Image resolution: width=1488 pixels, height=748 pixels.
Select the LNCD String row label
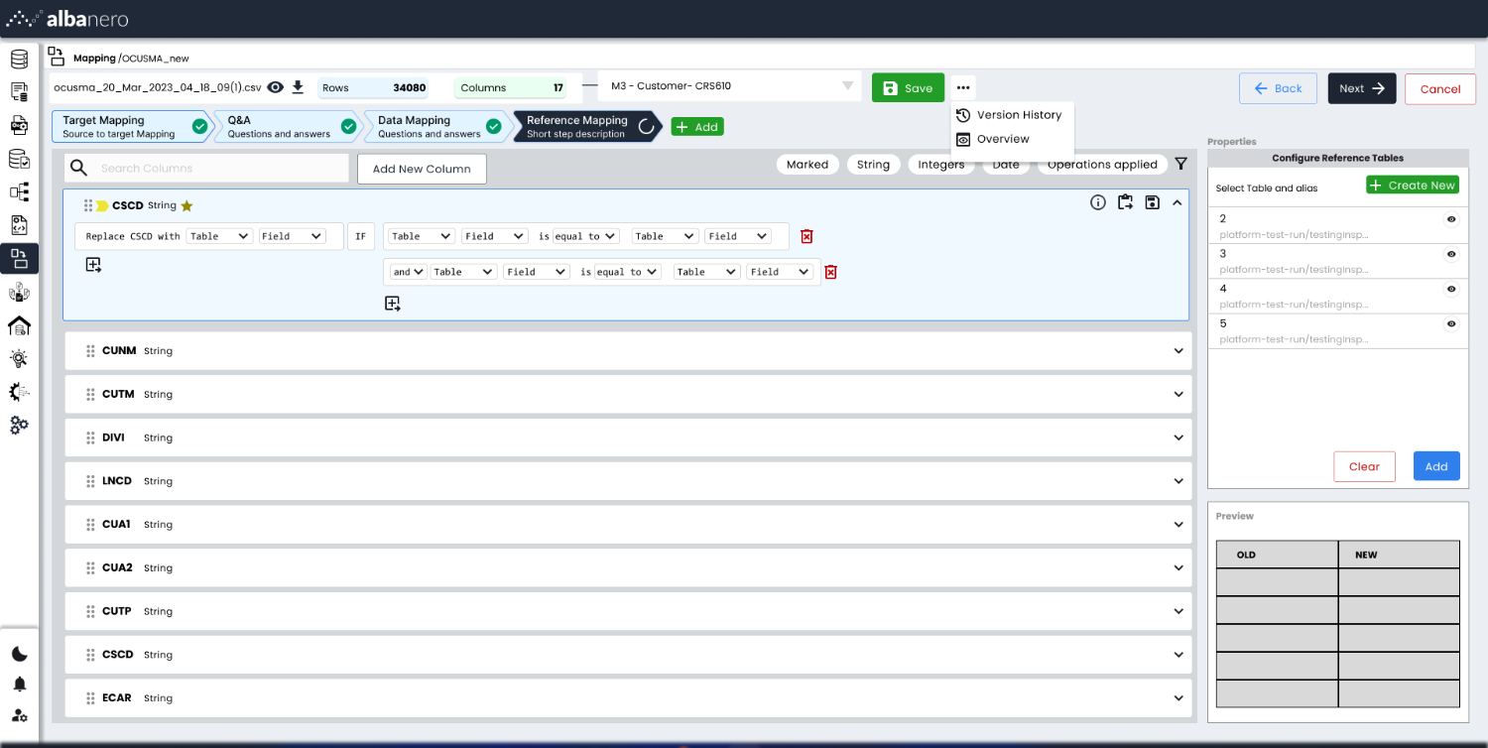pyautogui.click(x=137, y=481)
